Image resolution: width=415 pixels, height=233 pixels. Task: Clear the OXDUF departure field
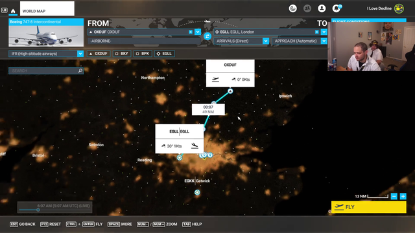(x=191, y=32)
